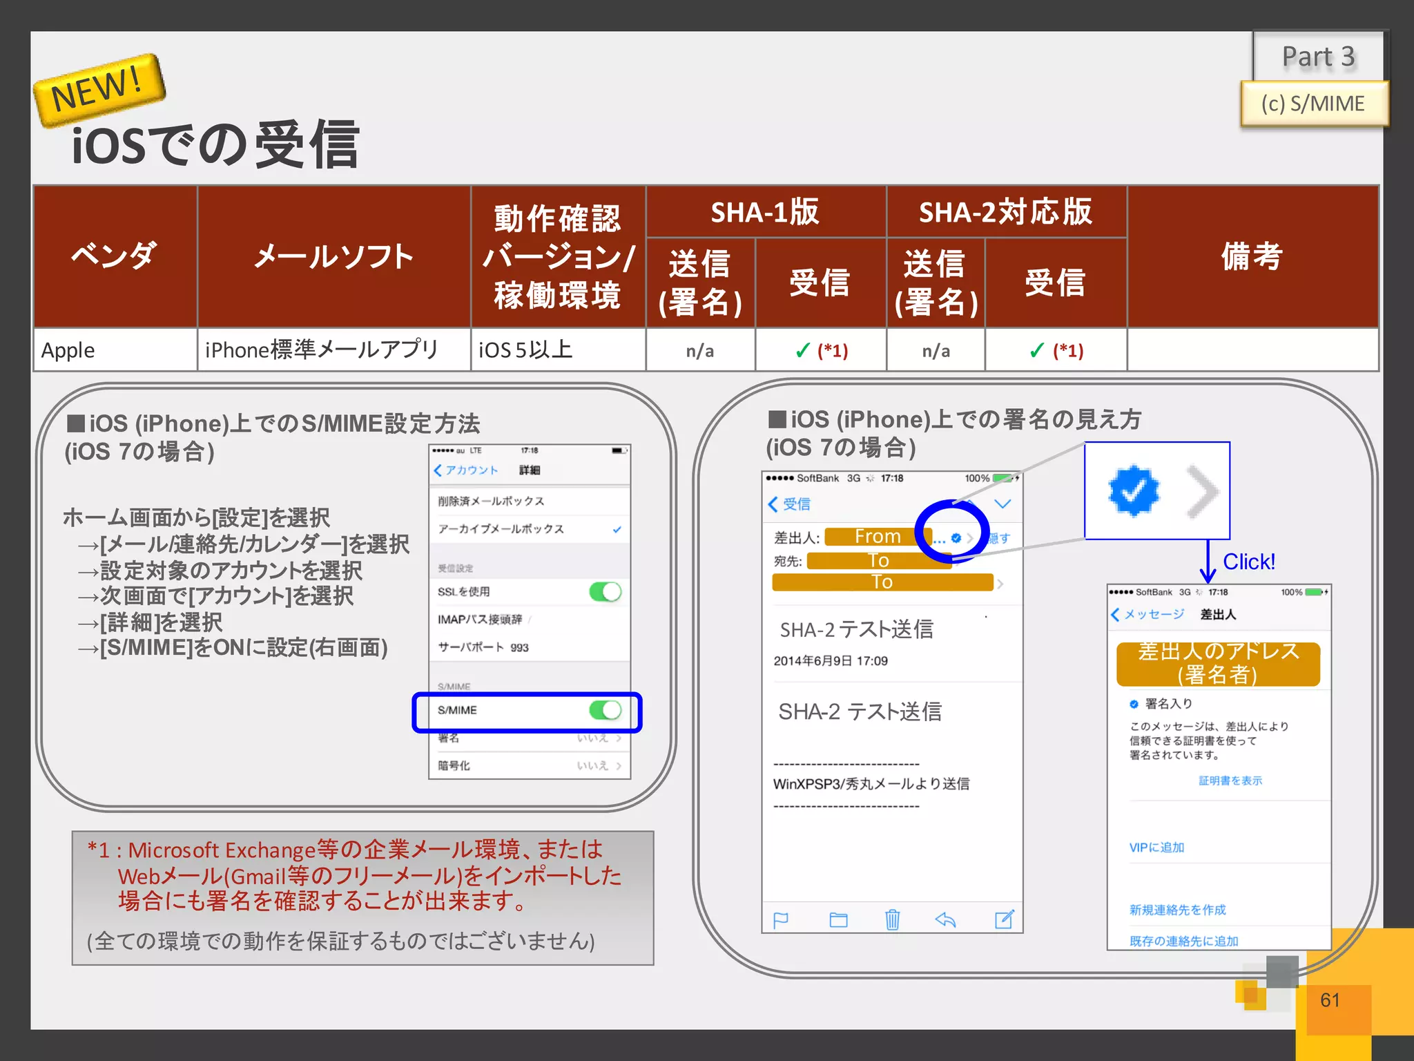The width and height of the screenshot is (1414, 1061).
Task: Click the iOS 5以上 cell
Action: pyautogui.click(x=558, y=350)
